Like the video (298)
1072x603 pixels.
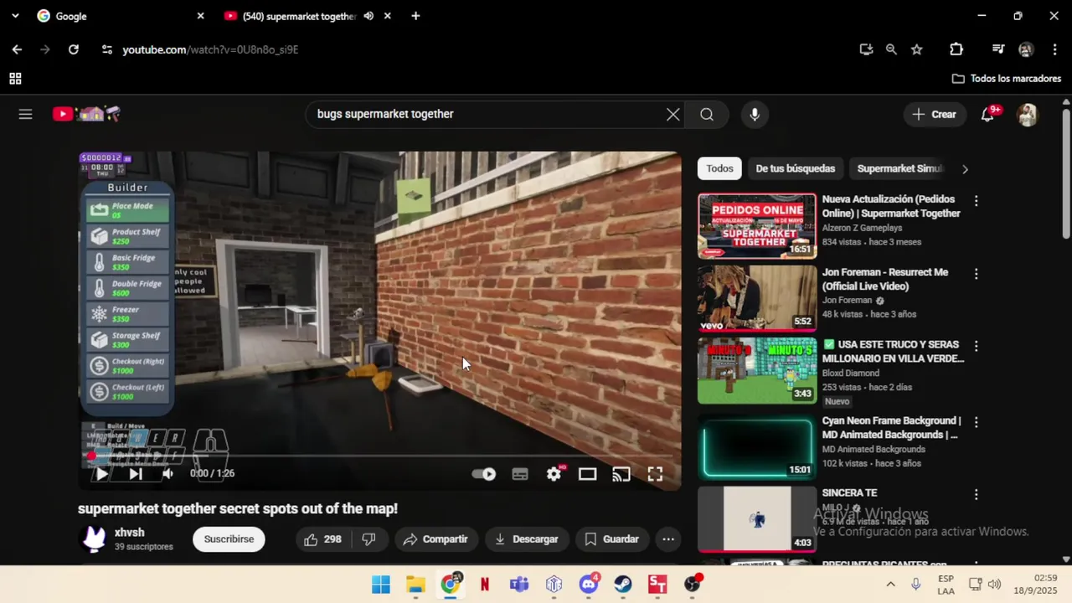322,539
